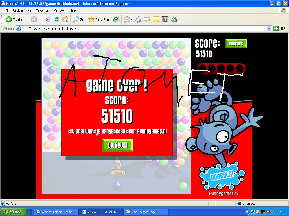Image resolution: width=289 pixels, height=216 pixels.
Task: Go to the home page icon
Action: (x=65, y=19)
